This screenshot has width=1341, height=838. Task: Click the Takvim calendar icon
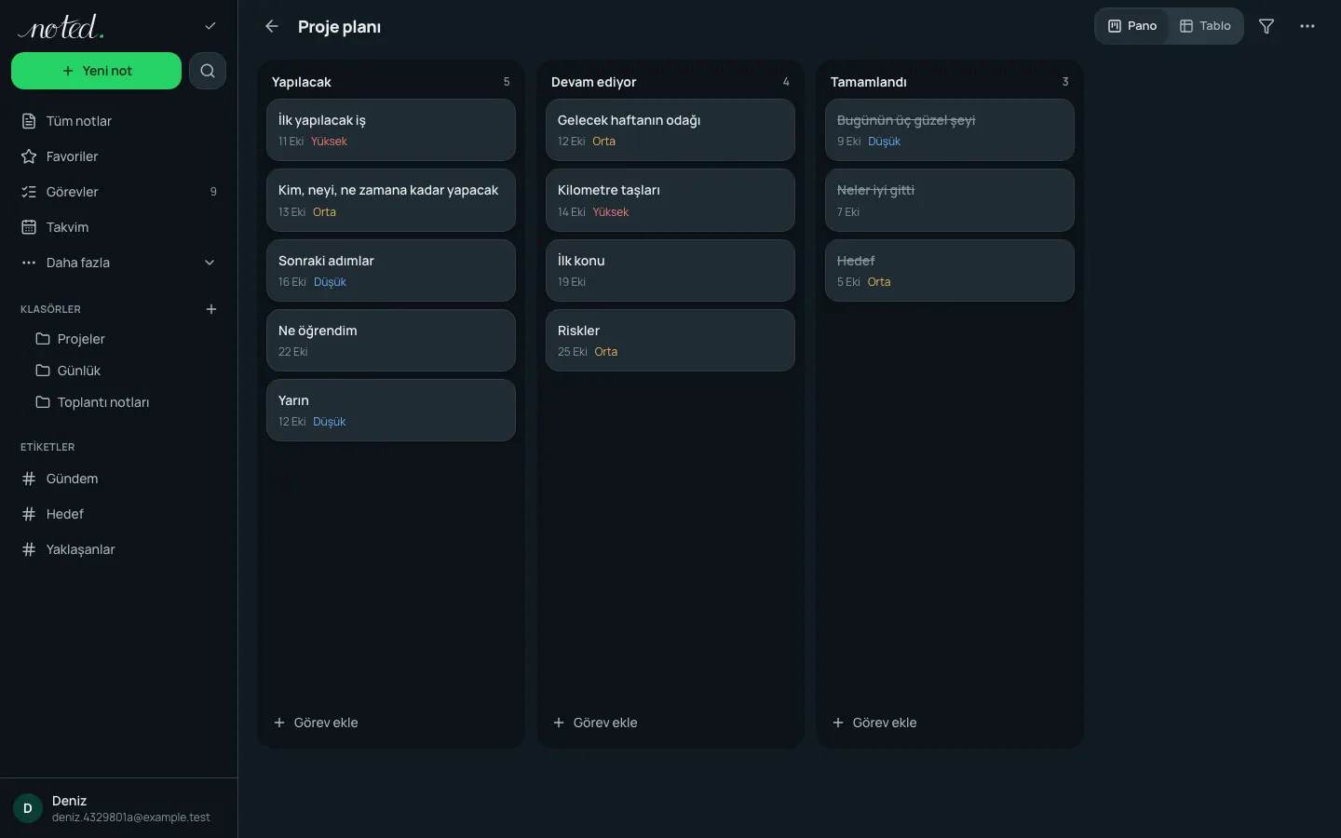pyautogui.click(x=29, y=227)
